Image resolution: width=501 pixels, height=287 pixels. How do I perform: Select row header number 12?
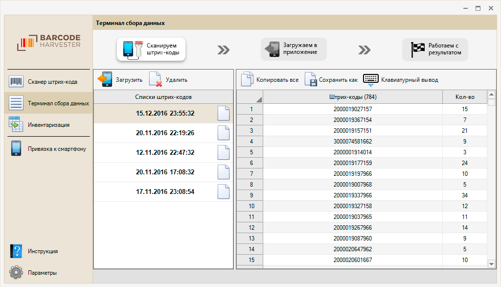(x=250, y=228)
